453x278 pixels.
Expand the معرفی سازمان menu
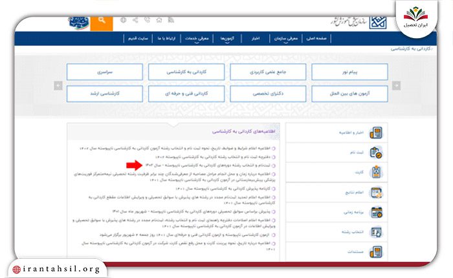click(x=286, y=39)
